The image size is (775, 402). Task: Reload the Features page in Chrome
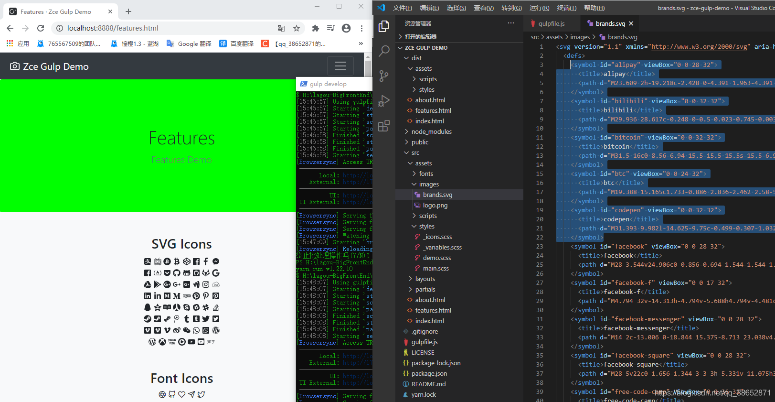41,28
